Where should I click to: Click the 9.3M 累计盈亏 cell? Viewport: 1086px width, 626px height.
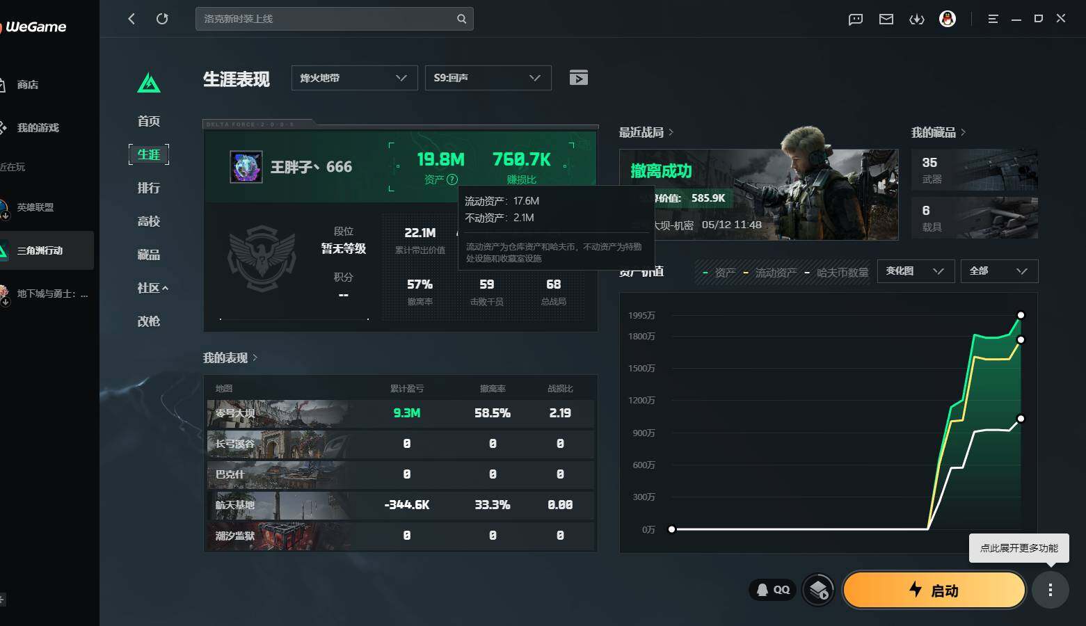(407, 413)
